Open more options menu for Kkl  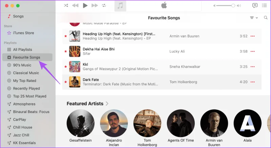[x=253, y=67]
